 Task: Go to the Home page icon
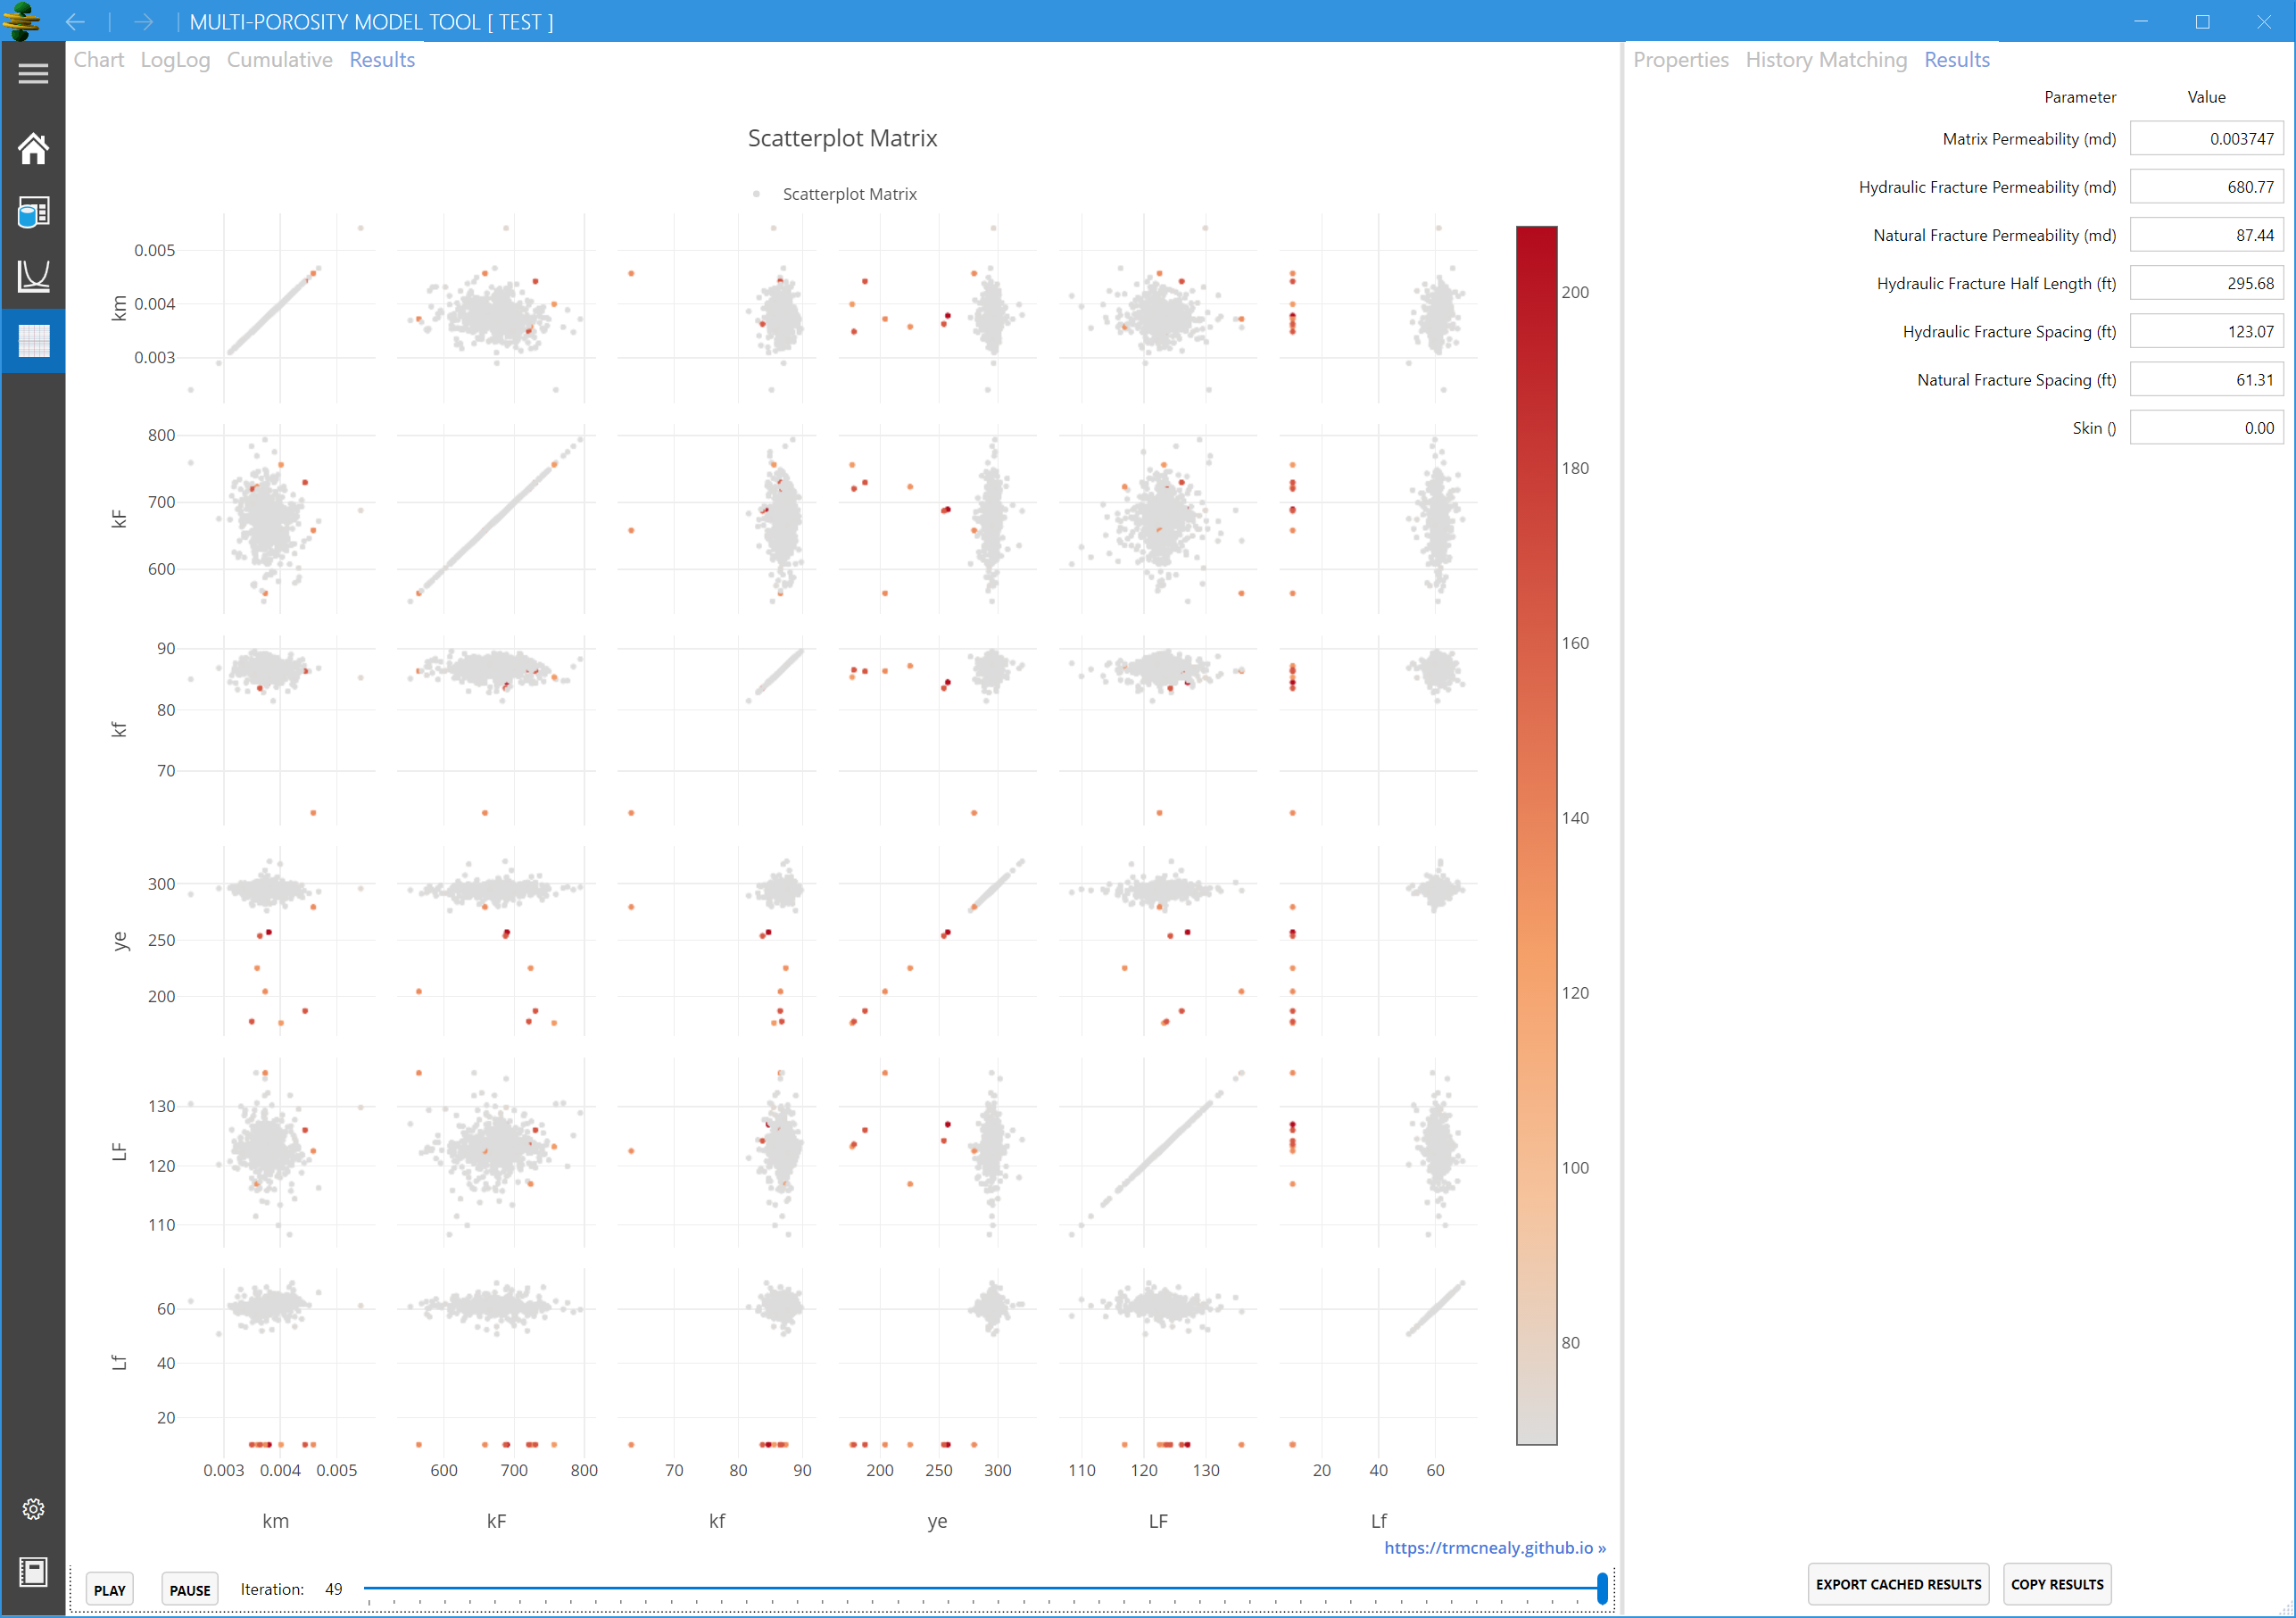[x=33, y=149]
